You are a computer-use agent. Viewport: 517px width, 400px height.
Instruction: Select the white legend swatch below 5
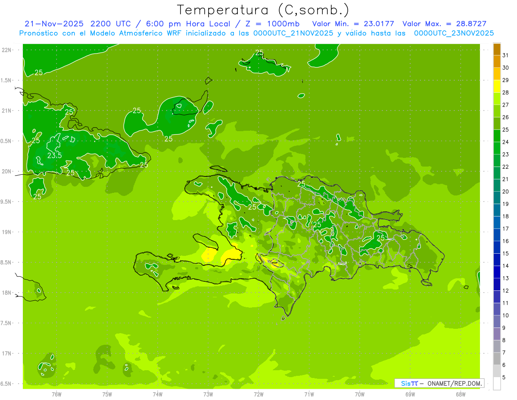click(497, 384)
